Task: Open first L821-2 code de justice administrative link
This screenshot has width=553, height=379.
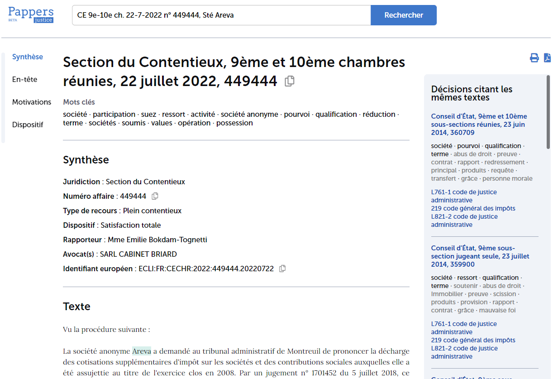Action: tap(464, 221)
